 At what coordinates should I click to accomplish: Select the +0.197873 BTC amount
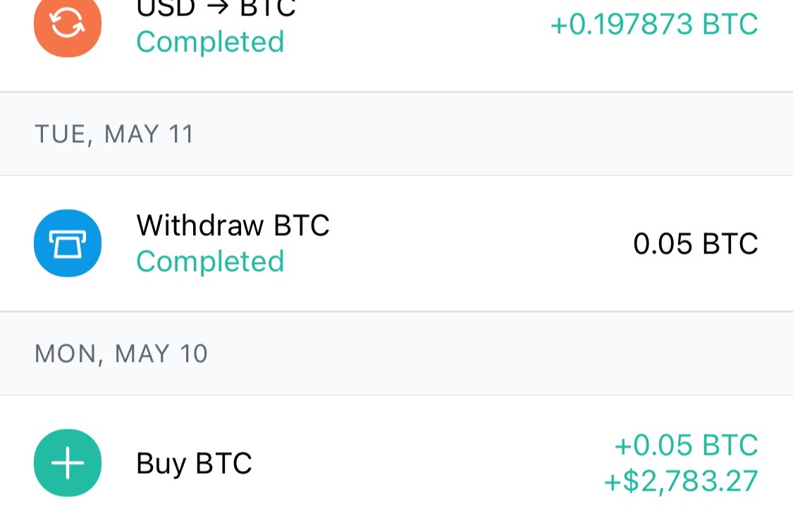pyautogui.click(x=653, y=25)
